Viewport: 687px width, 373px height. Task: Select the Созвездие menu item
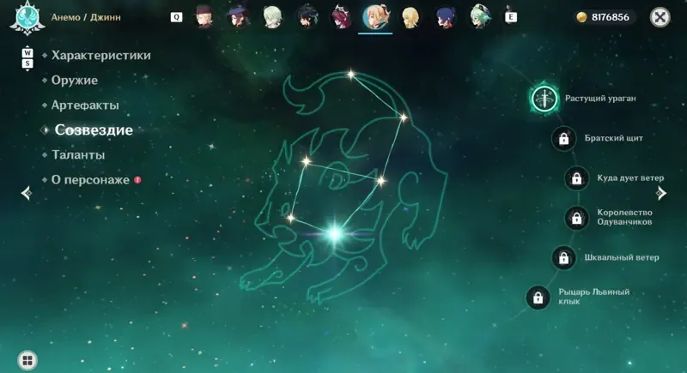pyautogui.click(x=94, y=129)
